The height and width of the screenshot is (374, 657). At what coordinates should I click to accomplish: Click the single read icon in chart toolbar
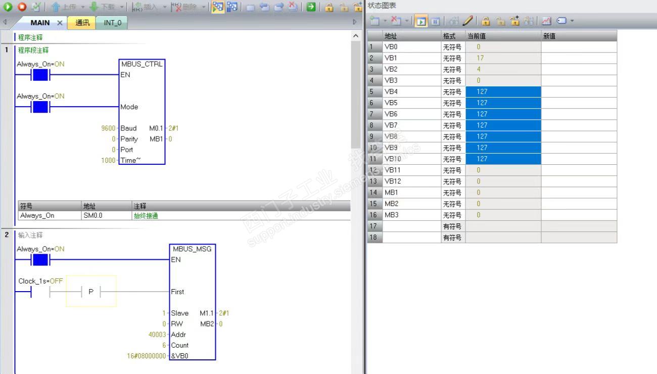(454, 21)
